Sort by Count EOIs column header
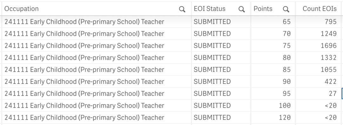Screen dimensions: 343x125 pos(319,9)
